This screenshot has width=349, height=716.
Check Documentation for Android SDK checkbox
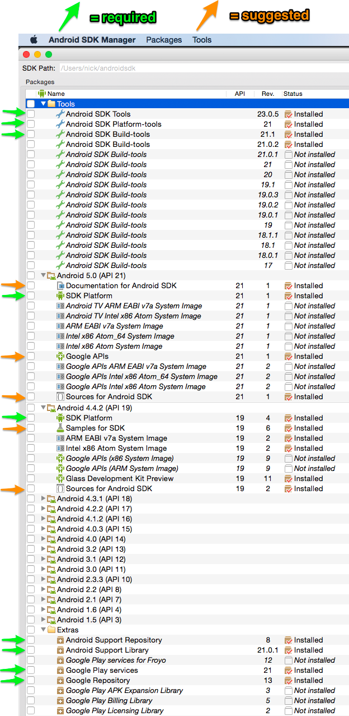tap(31, 285)
